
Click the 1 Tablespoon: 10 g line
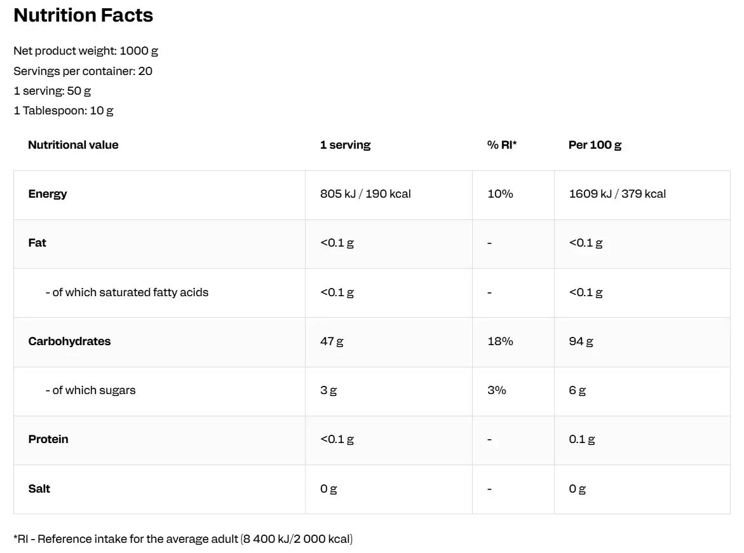[x=64, y=111]
